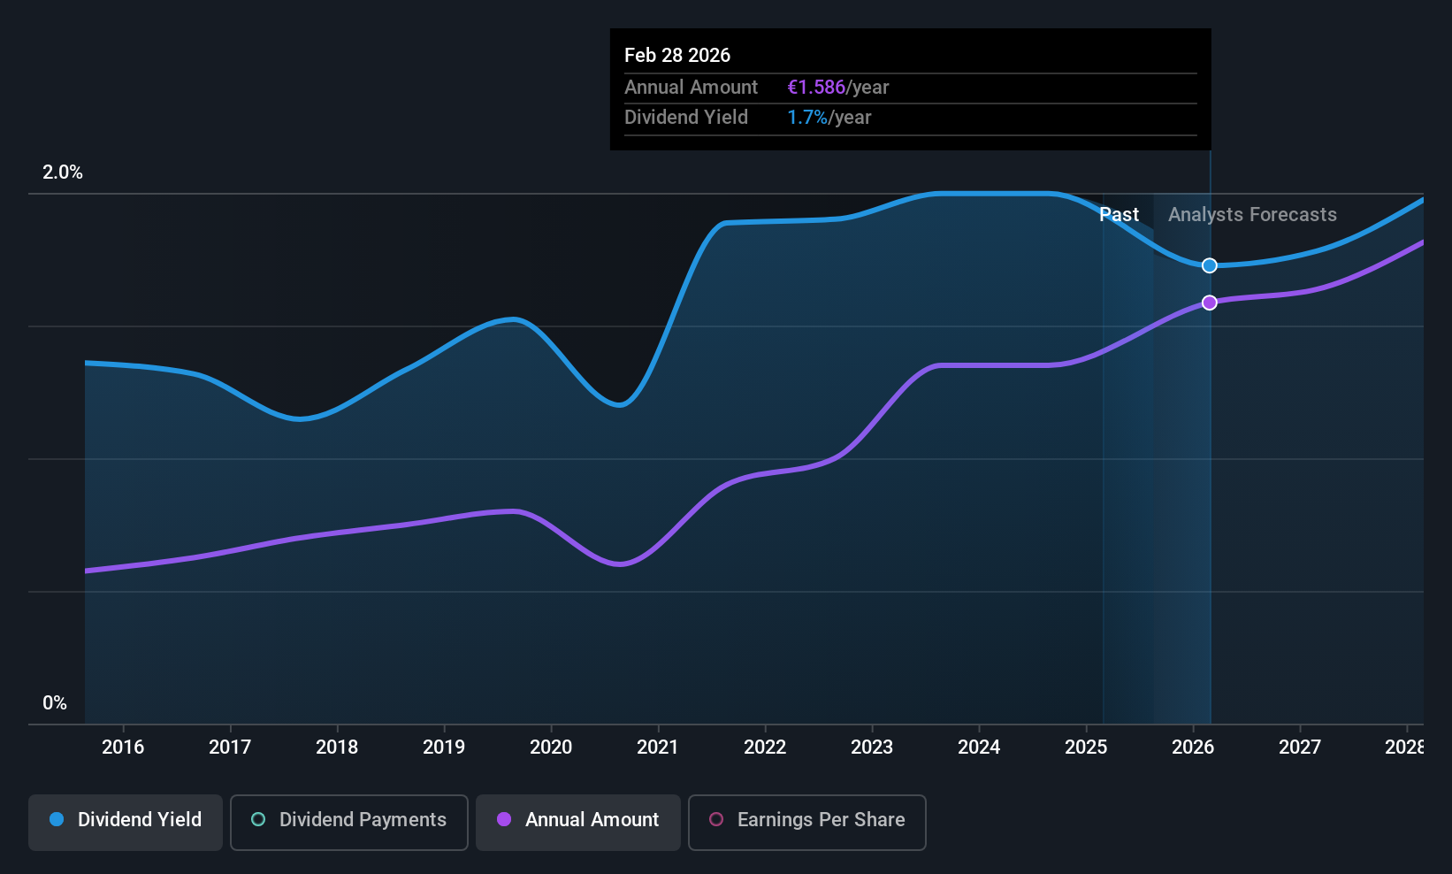Click the teal circle icon beside Dividend Payments
1452x874 pixels.
point(258,820)
